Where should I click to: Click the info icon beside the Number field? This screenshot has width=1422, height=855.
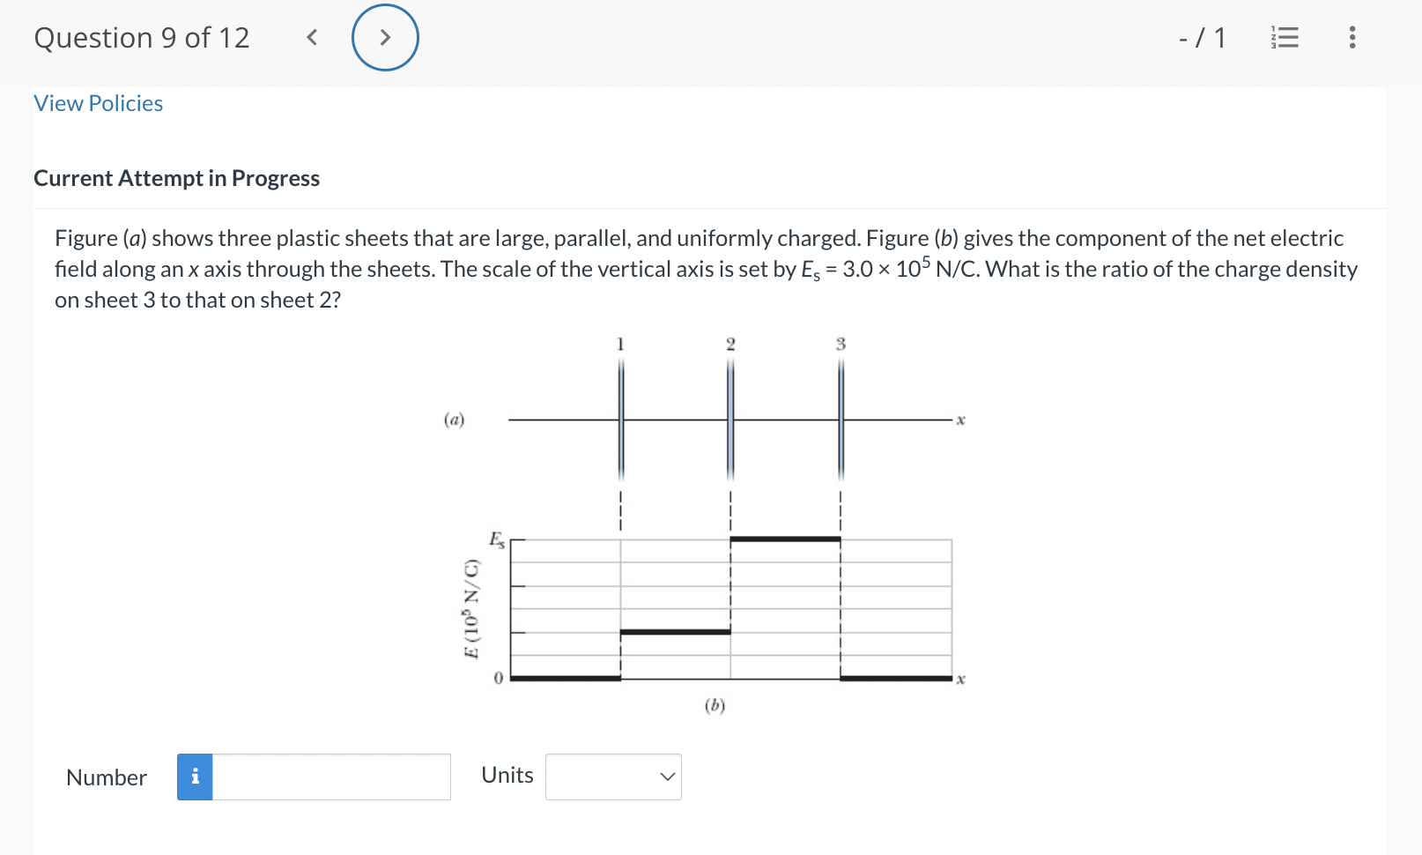[195, 777]
